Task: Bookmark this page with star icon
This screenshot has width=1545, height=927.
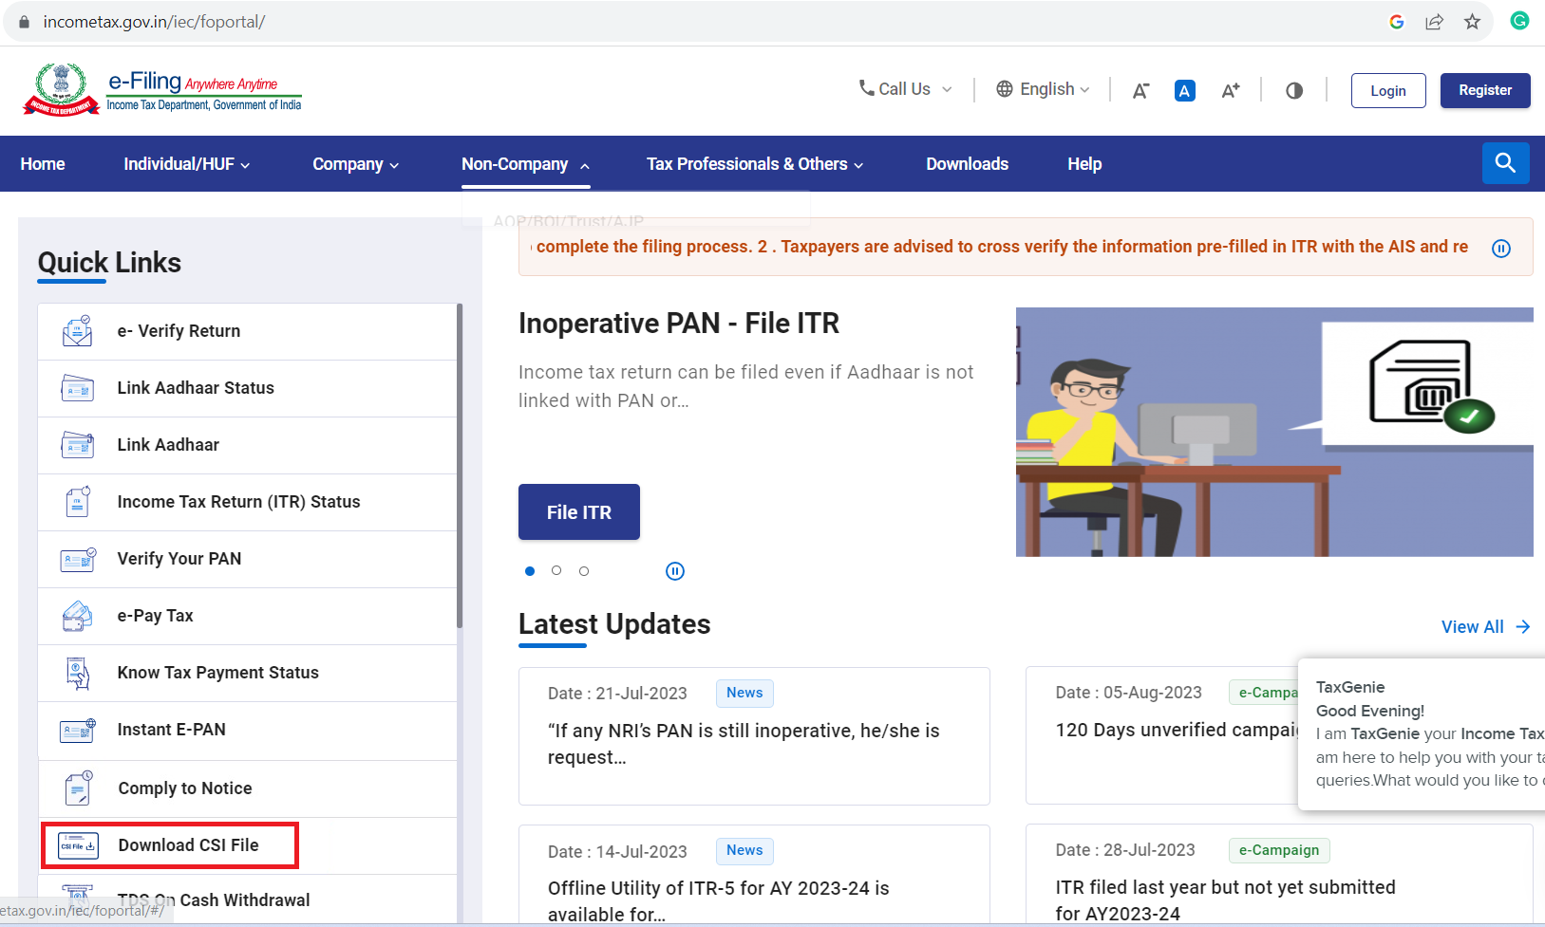Action: (1472, 22)
